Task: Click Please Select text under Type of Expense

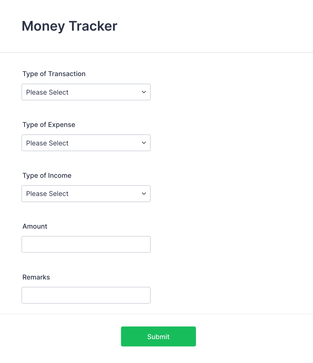Action: click(47, 143)
